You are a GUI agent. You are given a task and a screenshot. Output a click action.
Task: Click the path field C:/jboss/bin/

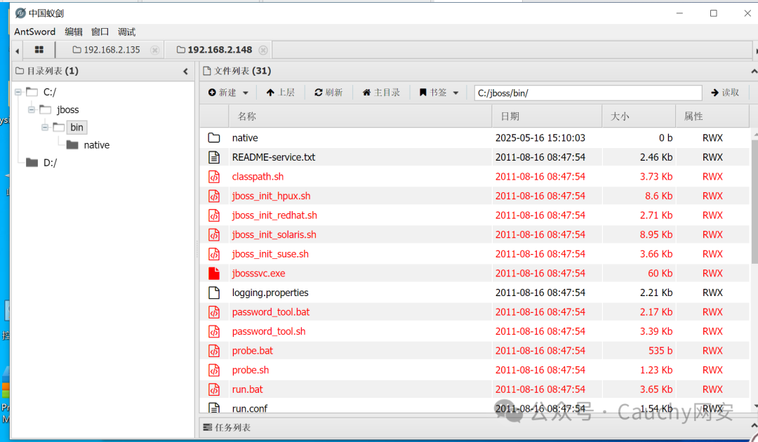coord(588,93)
